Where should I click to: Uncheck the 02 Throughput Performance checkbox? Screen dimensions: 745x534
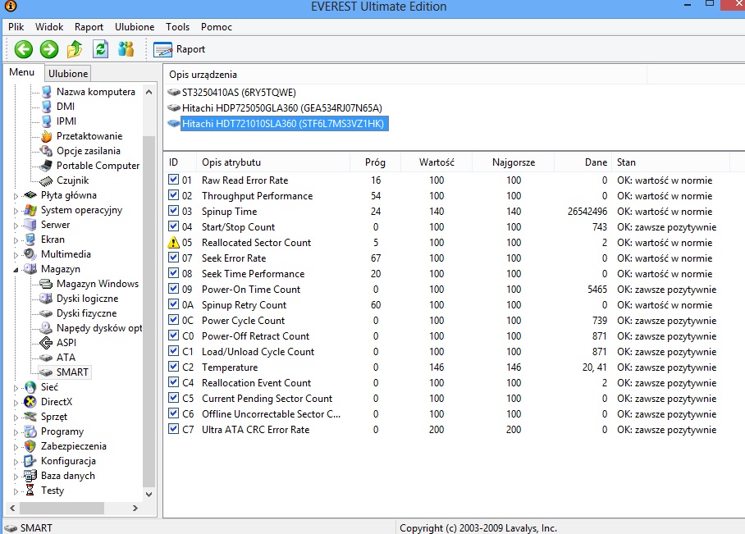173,195
